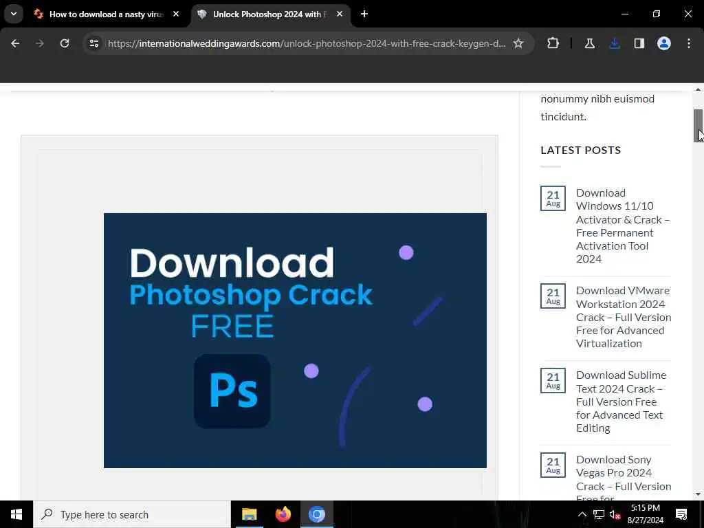
Task: Click the 21 Aug date badge beside Windows Activator post
Action: click(553, 199)
